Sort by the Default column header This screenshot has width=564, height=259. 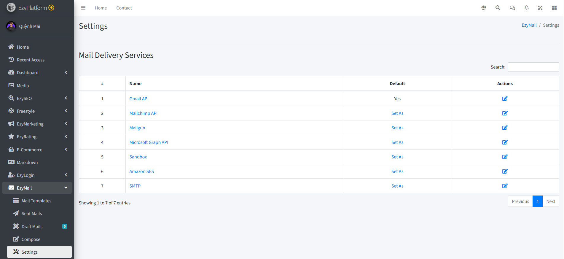pyautogui.click(x=397, y=84)
